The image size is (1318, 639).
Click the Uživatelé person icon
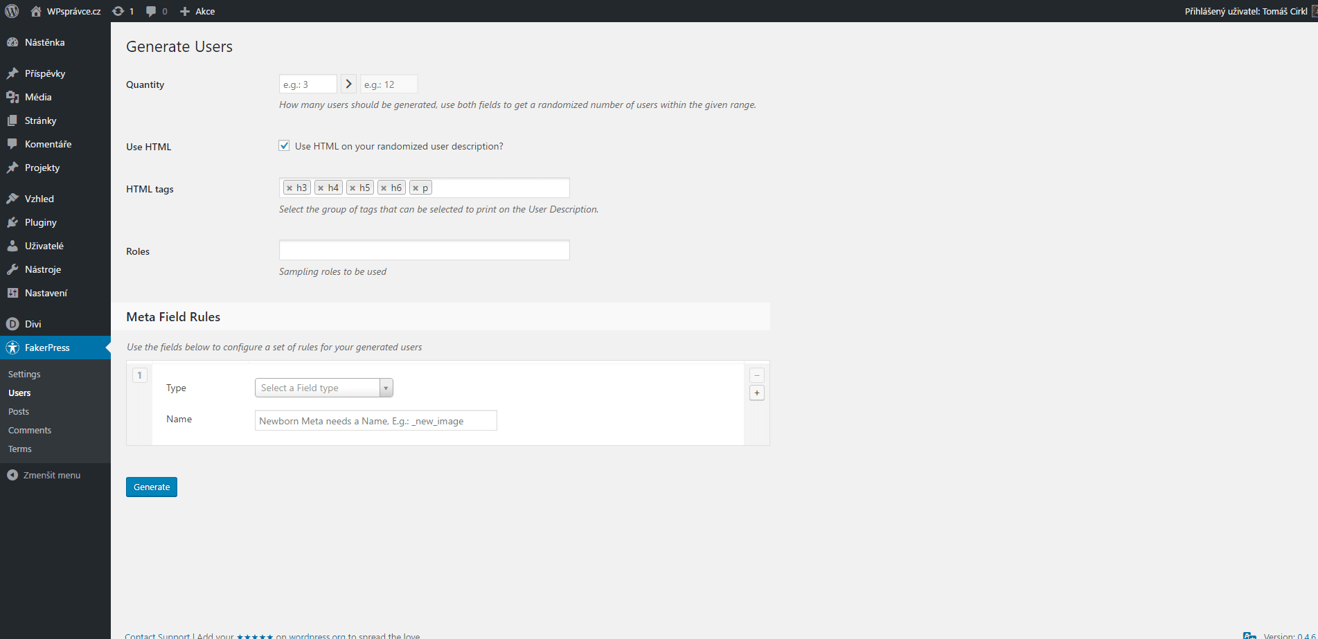12,246
